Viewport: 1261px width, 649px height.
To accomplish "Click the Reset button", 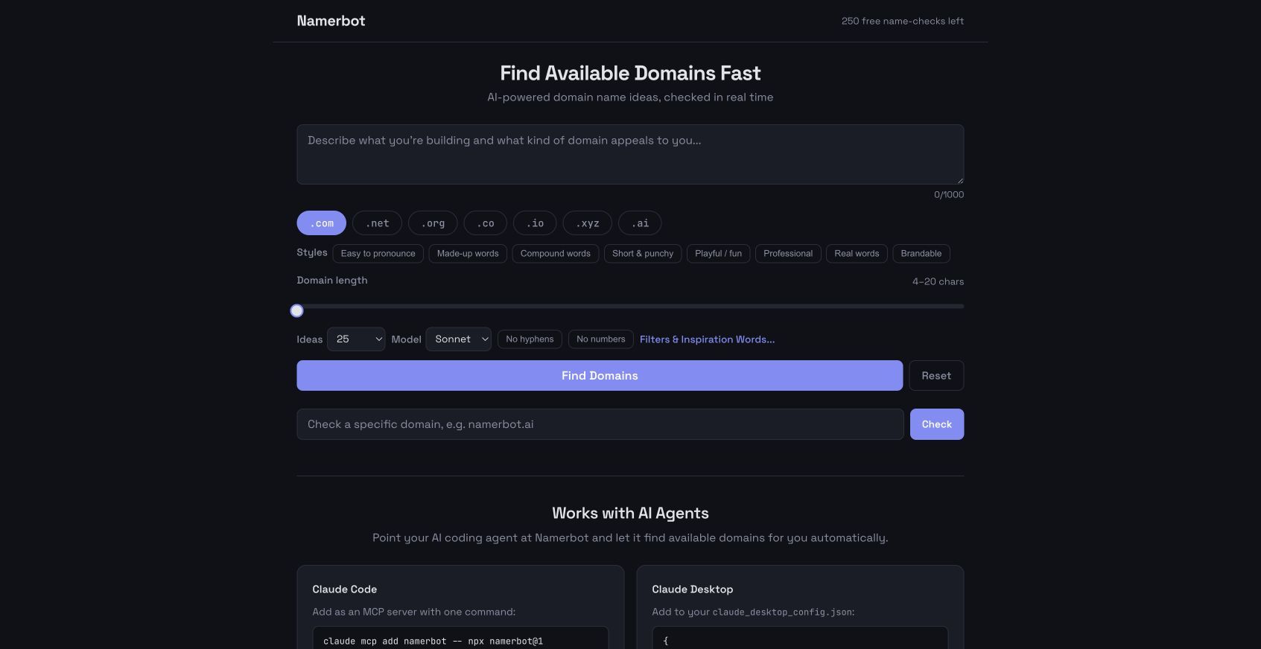I will [x=936, y=376].
